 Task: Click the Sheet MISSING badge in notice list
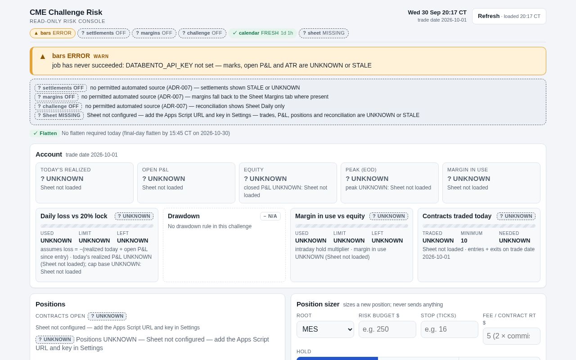click(x=59, y=115)
